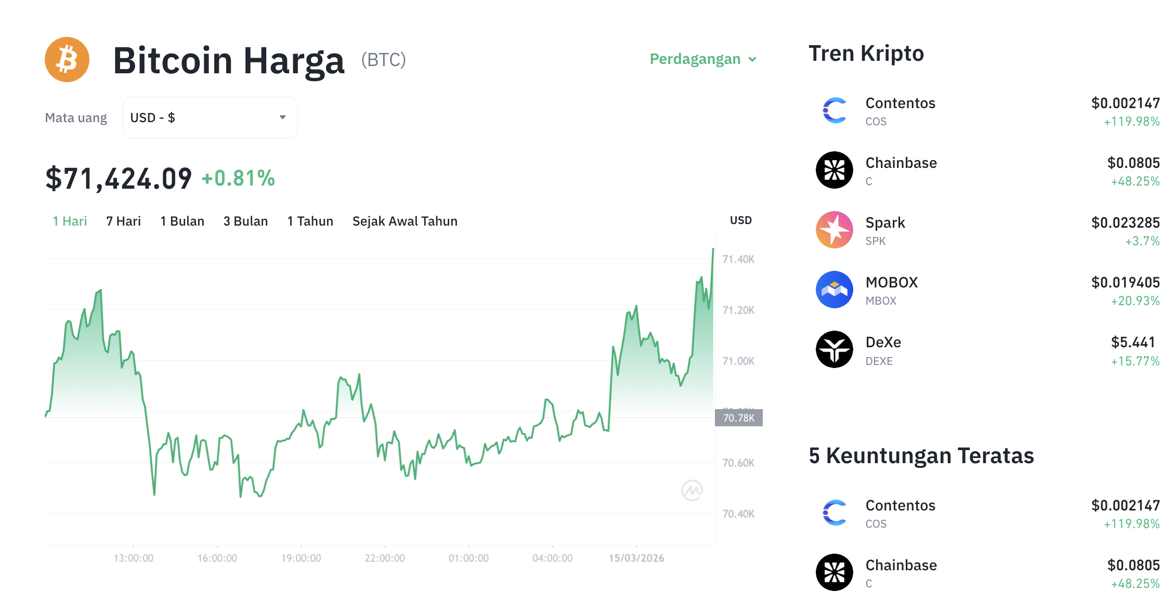Open the USD currency dropdown

210,117
